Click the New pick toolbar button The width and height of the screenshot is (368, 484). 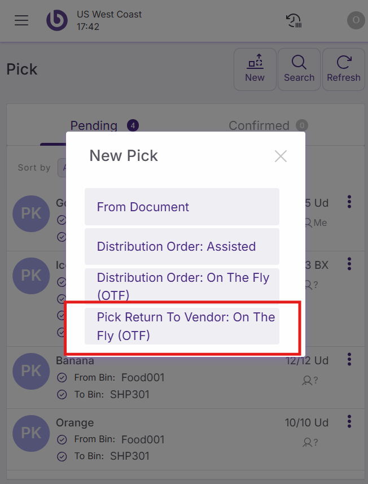pos(255,69)
